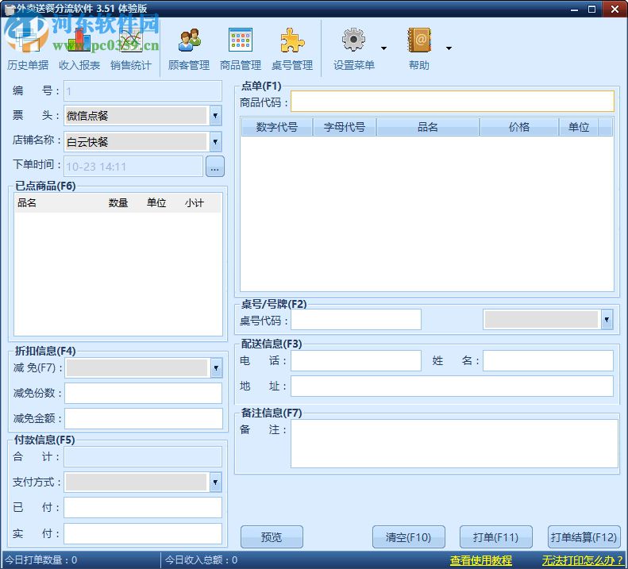Focus the 已付 input field

click(x=143, y=508)
